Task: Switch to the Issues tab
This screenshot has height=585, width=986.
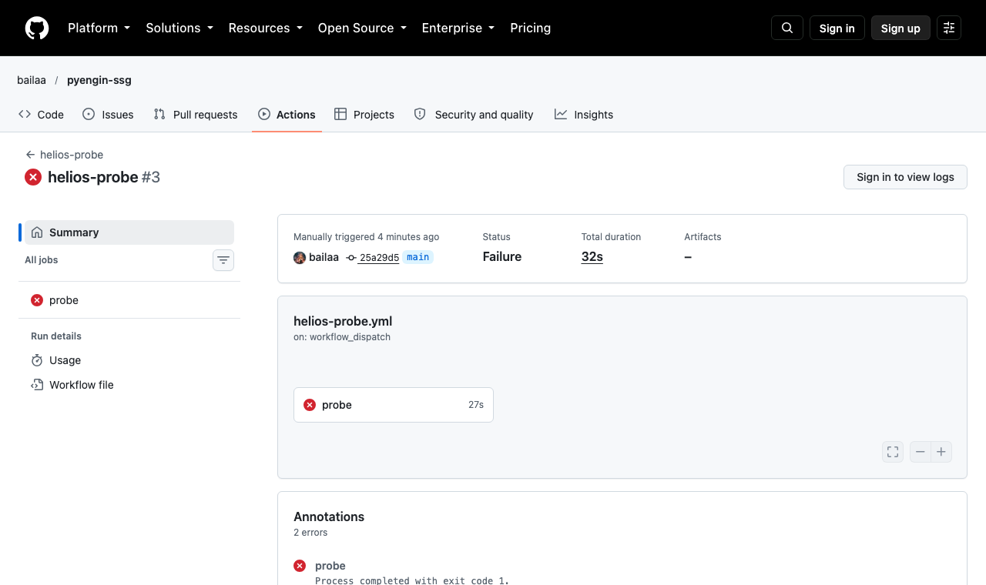Action: point(108,115)
